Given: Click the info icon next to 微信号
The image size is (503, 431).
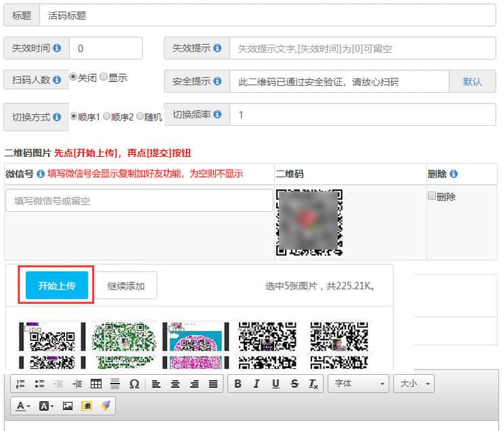Looking at the screenshot, I should (x=41, y=174).
